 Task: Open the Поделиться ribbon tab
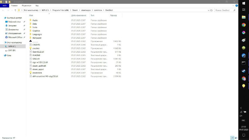pyautogui.click(x=26, y=6)
